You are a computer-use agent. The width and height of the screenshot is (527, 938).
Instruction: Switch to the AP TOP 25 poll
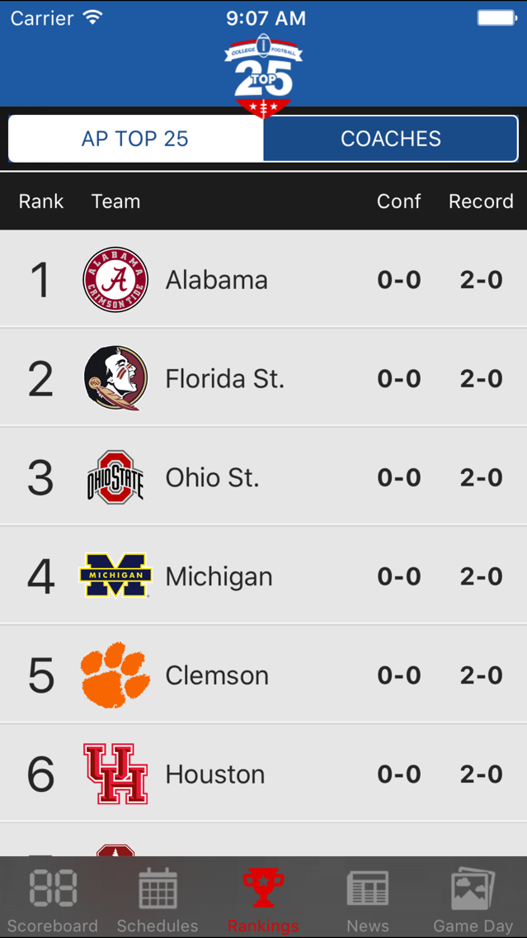(x=135, y=139)
